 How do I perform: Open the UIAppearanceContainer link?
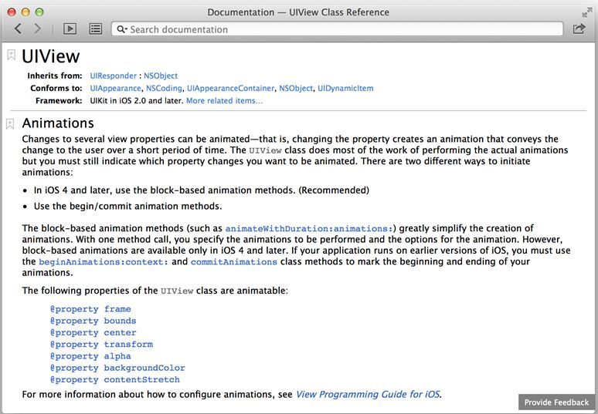230,89
